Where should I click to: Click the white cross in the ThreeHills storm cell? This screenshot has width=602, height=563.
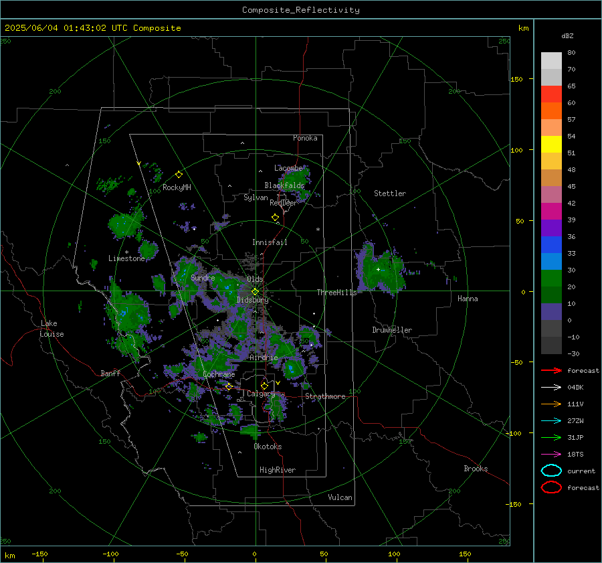tap(378, 269)
